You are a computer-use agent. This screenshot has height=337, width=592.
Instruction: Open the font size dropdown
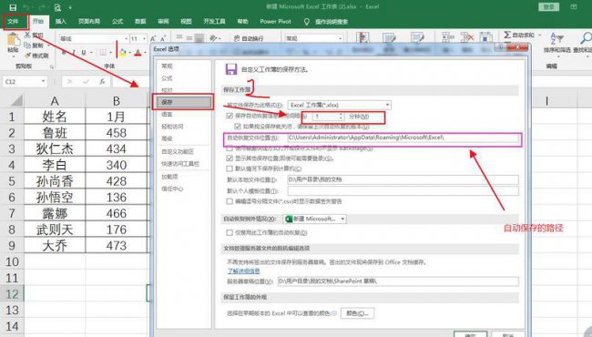(x=144, y=38)
